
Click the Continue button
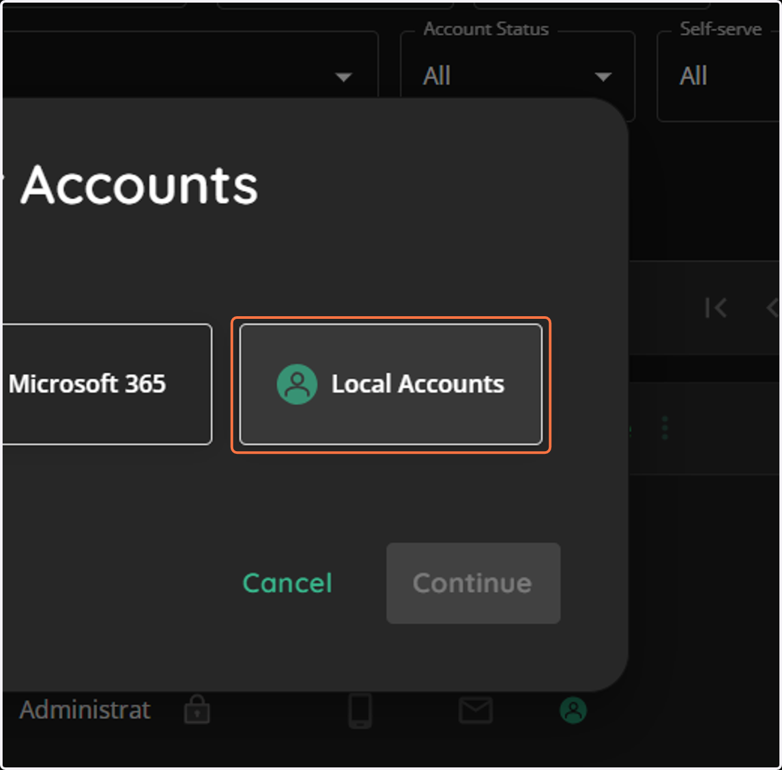pyautogui.click(x=473, y=583)
